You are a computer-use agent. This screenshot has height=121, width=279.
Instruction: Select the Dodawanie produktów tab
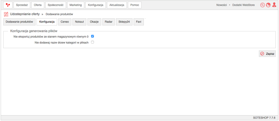pos(19,22)
